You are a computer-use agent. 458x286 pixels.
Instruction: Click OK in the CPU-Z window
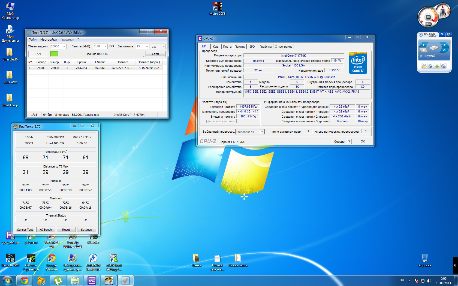(x=363, y=141)
